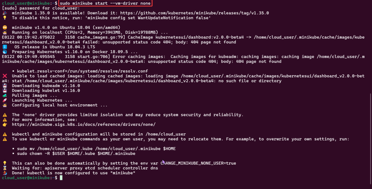Click the lightbulb icon beside env var tip
The image size is (372, 189).
click(5, 163)
